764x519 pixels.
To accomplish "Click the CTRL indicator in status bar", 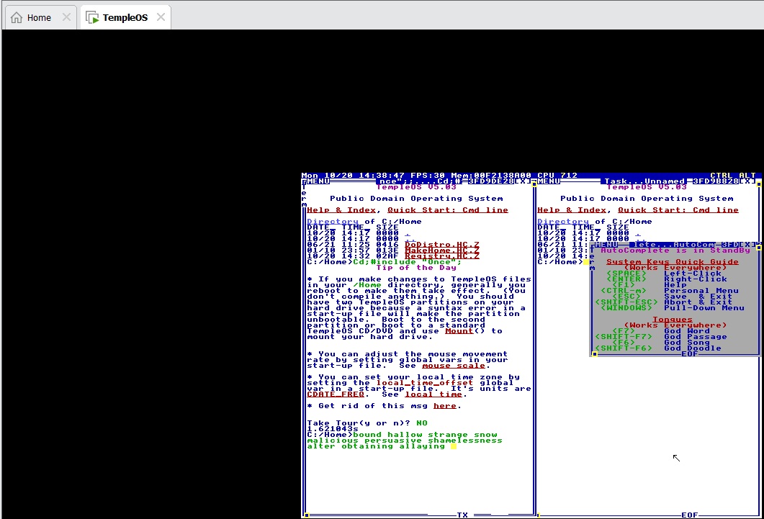I will tap(722, 175).
